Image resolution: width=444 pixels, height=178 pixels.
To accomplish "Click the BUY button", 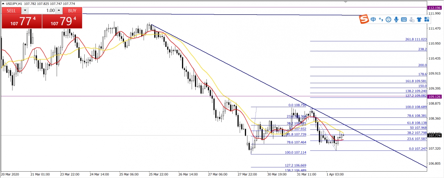I will (x=72, y=11).
